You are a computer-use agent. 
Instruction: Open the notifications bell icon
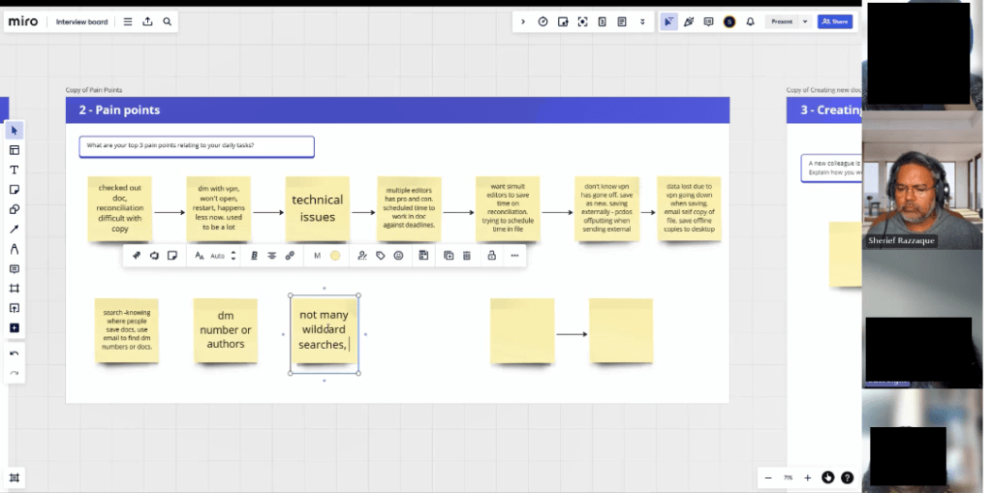[750, 21]
